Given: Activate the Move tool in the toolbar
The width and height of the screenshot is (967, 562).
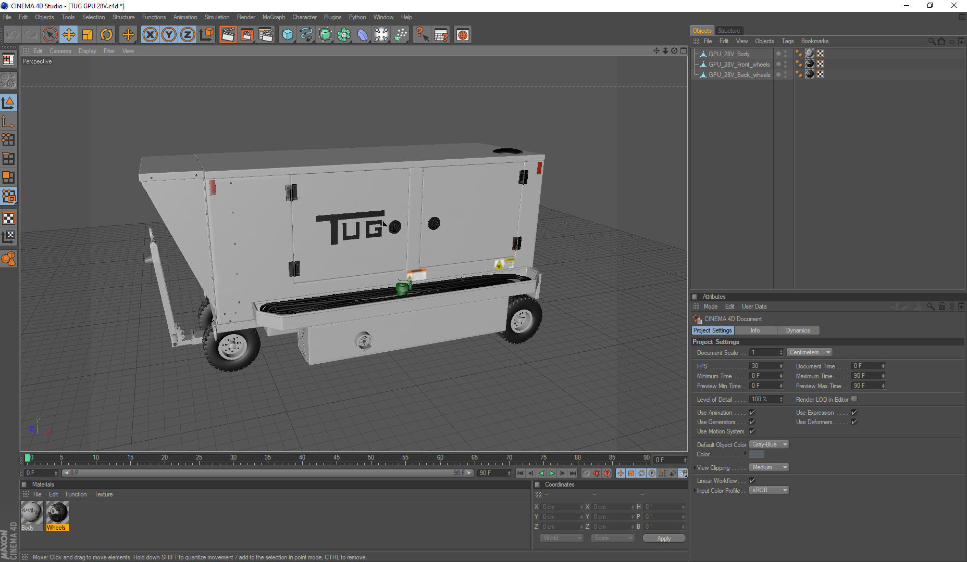Looking at the screenshot, I should pos(69,35).
